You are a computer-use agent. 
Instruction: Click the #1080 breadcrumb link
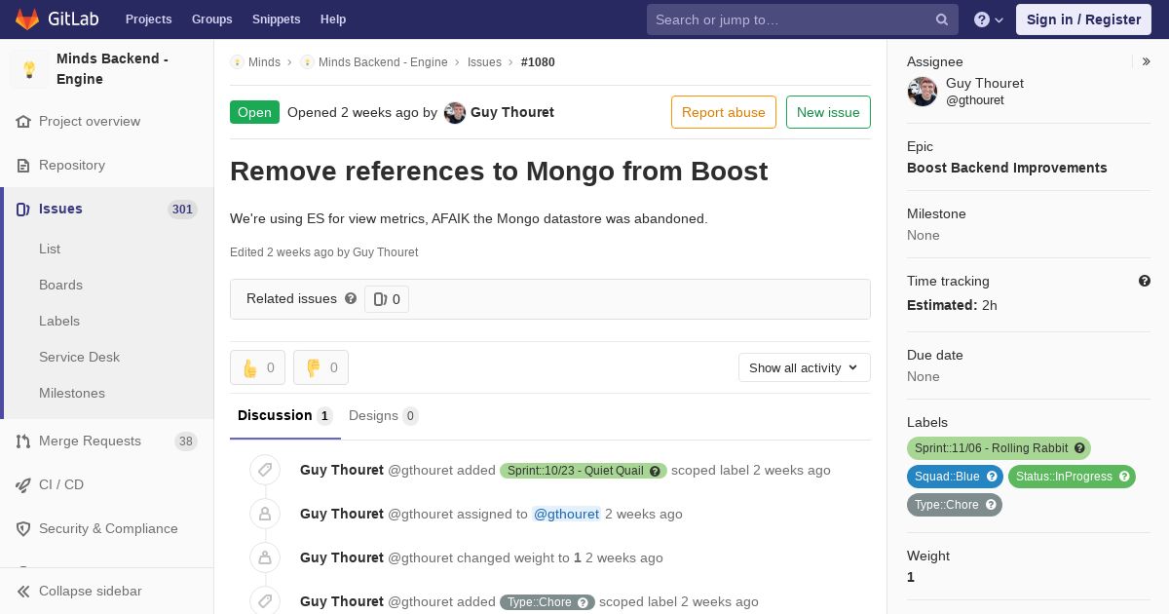click(x=538, y=62)
